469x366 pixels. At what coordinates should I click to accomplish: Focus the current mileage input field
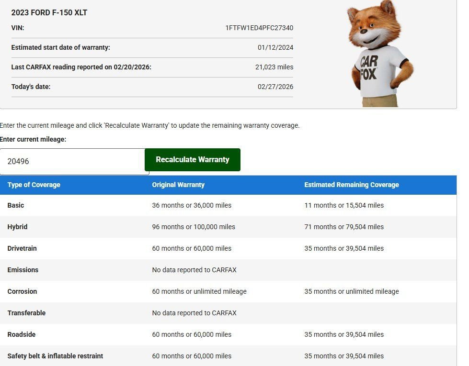point(74,162)
